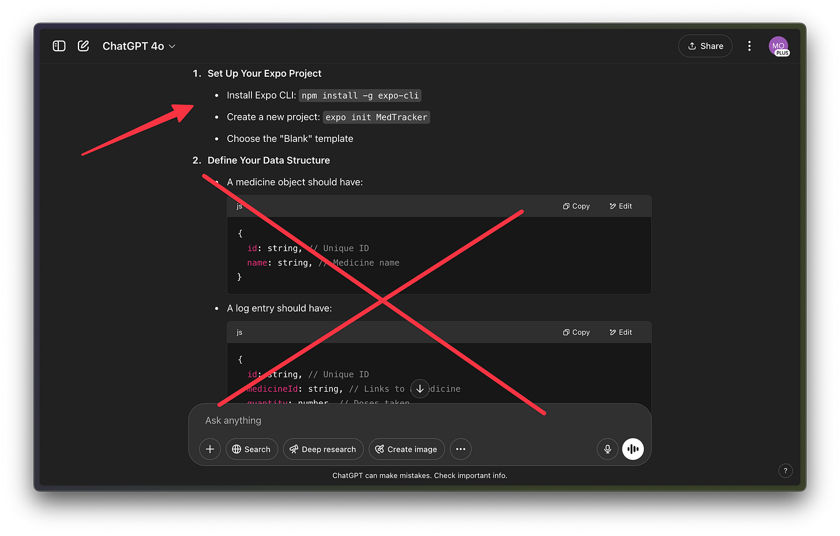Image resolution: width=840 pixels, height=536 pixels.
Task: Open the ChatGPT 4o model dropdown
Action: click(139, 46)
